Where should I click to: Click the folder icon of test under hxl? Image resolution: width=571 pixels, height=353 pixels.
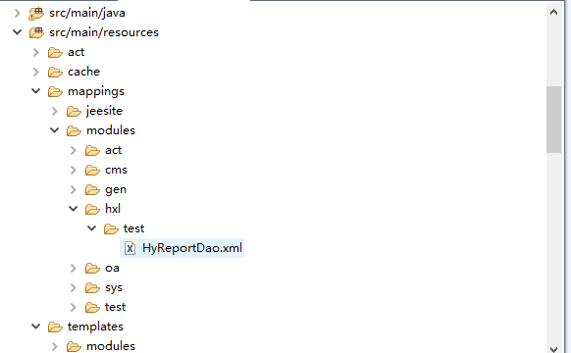coord(111,228)
